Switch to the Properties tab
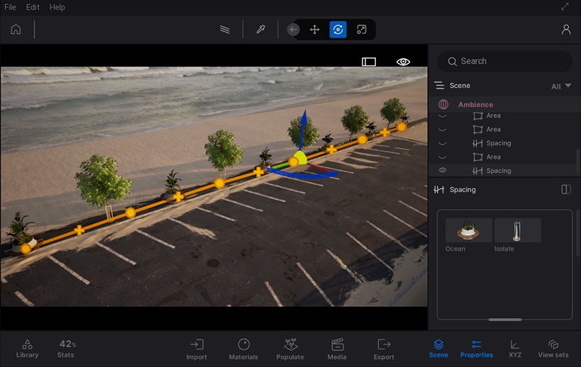This screenshot has height=367, width=581. tap(476, 348)
